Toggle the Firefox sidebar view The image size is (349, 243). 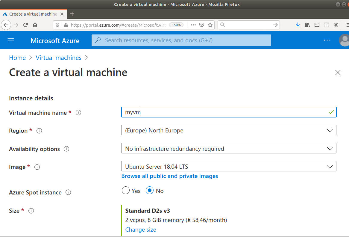317,25
